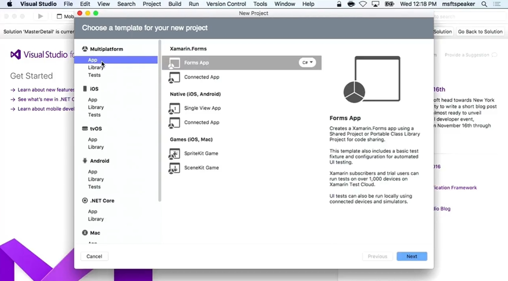Select App under the iOS category
508x281 pixels.
pyautogui.click(x=93, y=100)
